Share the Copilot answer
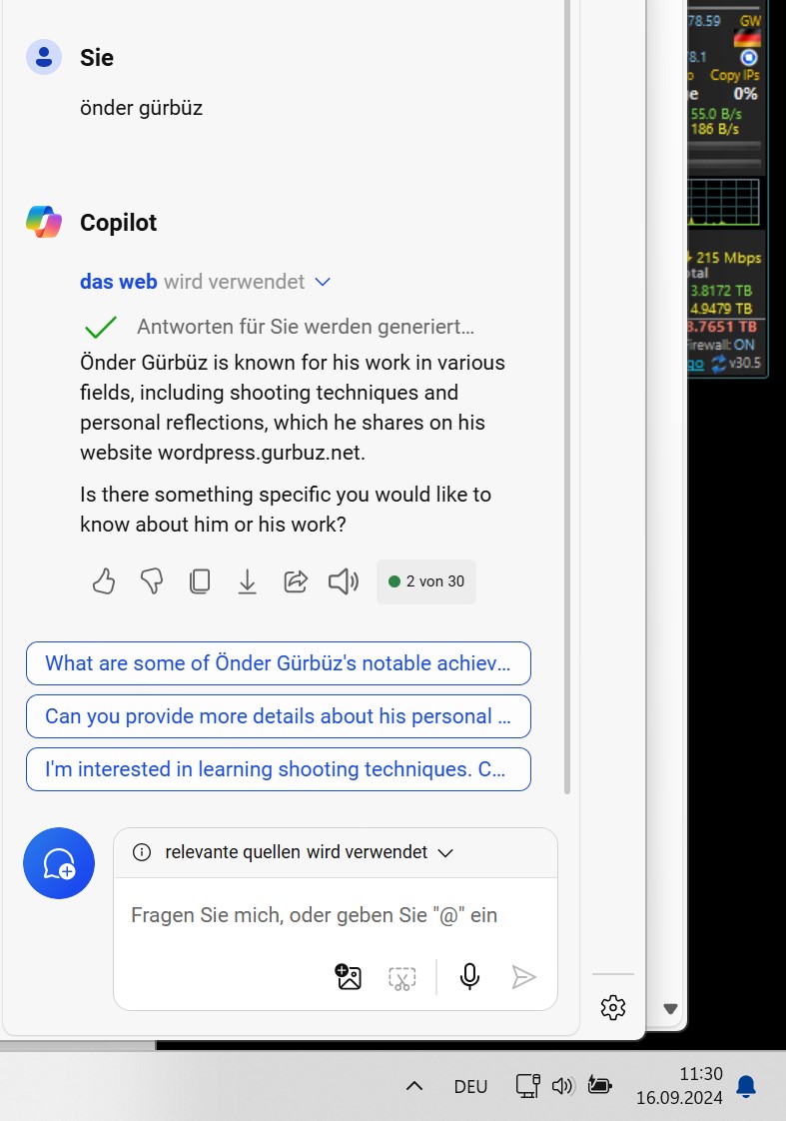 [295, 581]
